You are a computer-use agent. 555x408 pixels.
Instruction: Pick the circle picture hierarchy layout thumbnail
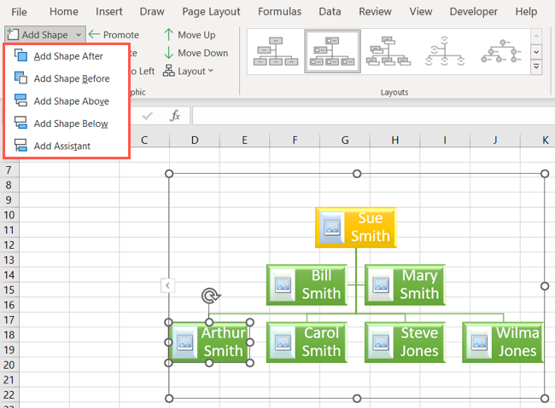(446, 52)
